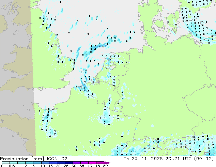Select the 2–5 mm legend color segment

pos(29,163)
